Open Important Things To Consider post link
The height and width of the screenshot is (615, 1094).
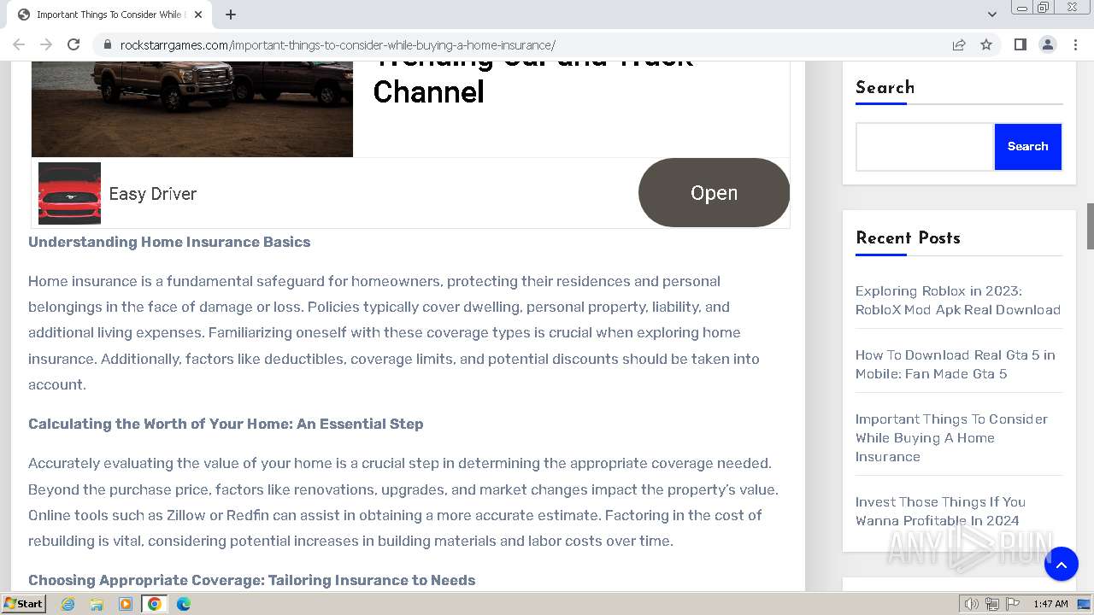pos(951,437)
